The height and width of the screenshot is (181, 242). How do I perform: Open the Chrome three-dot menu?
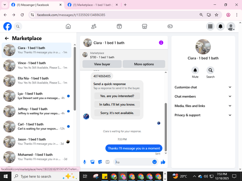(x=237, y=15)
